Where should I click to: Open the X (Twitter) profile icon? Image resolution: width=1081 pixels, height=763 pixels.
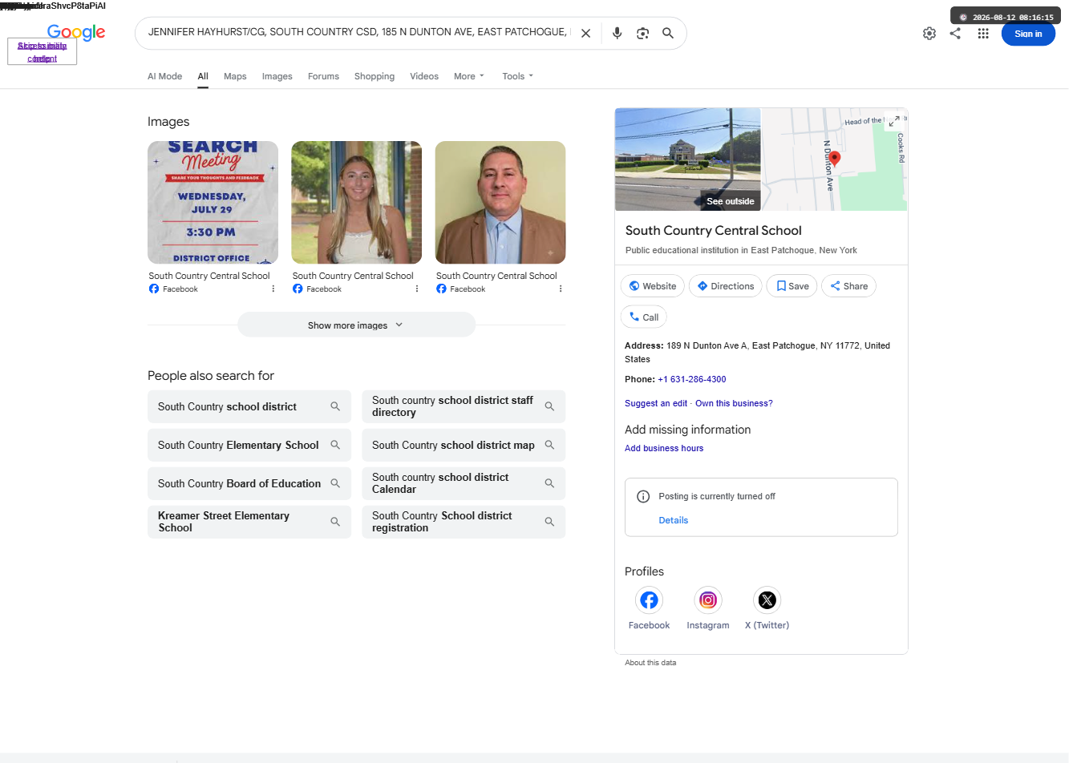point(767,600)
